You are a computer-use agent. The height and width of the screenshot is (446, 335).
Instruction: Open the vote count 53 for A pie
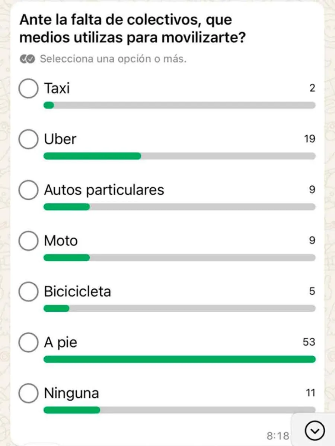(309, 342)
